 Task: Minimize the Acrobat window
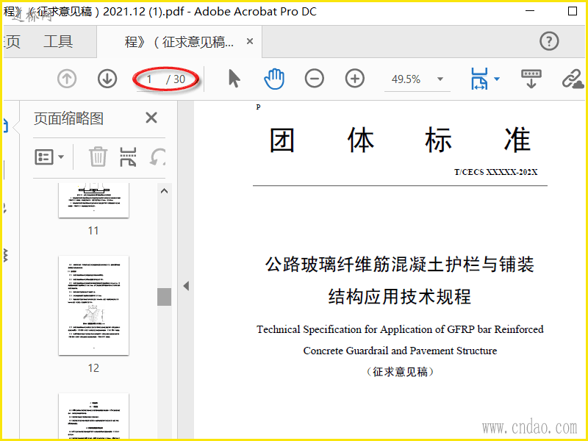[x=529, y=11]
